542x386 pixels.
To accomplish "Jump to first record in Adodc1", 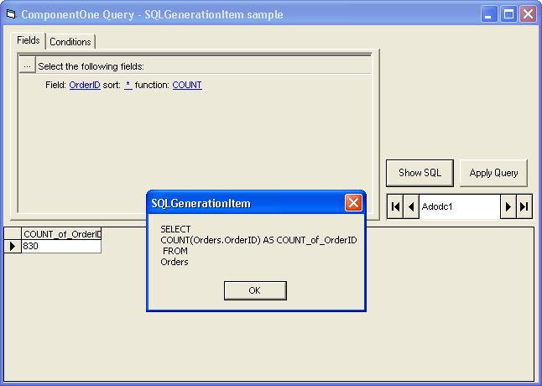I will [395, 206].
